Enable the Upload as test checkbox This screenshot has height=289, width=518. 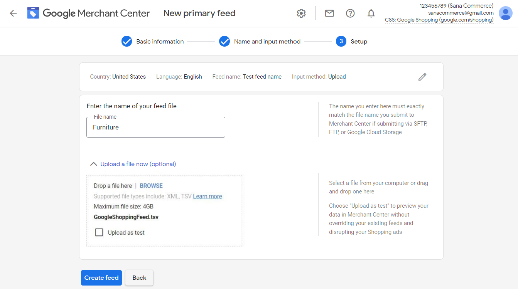click(x=99, y=232)
